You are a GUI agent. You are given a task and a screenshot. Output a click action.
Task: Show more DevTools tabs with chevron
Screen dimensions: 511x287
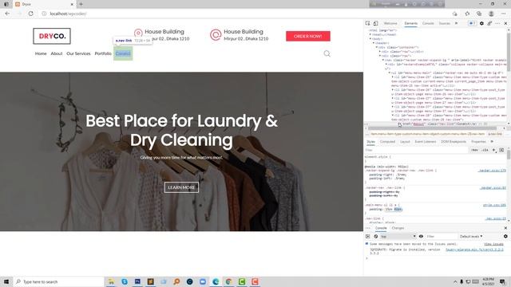click(456, 23)
